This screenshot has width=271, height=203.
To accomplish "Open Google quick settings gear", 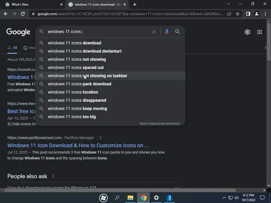I will coord(247,32).
